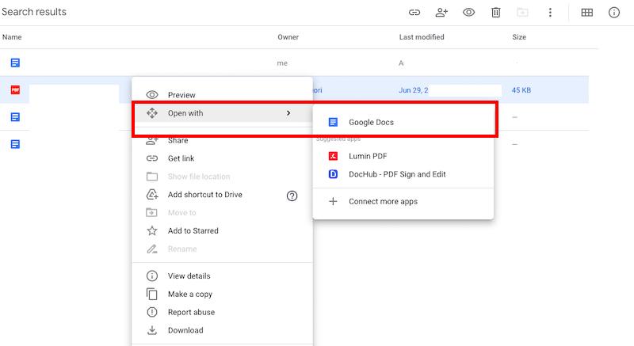Choose View details in context menu

click(x=223, y=276)
